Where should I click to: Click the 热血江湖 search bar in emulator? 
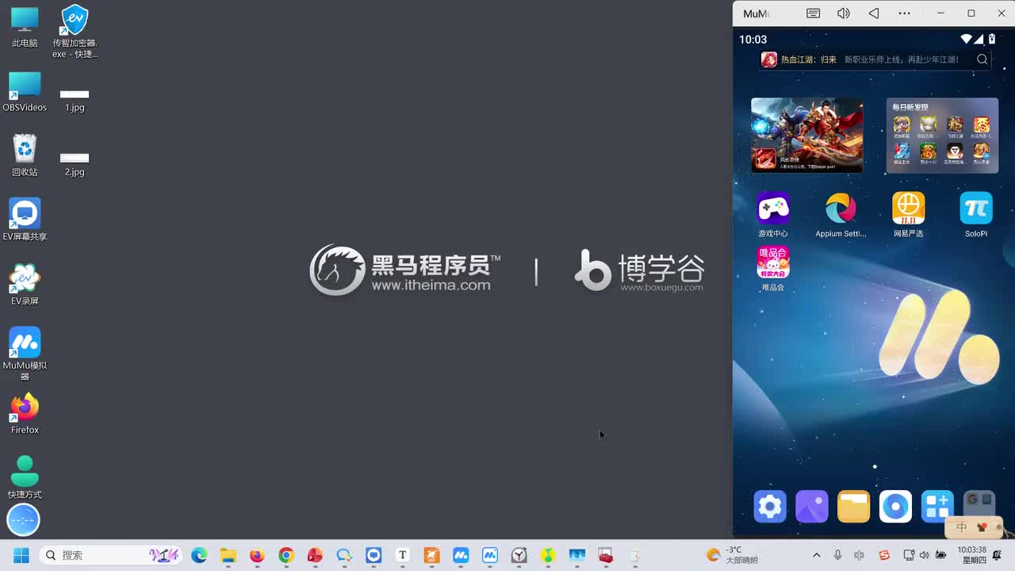click(875, 59)
